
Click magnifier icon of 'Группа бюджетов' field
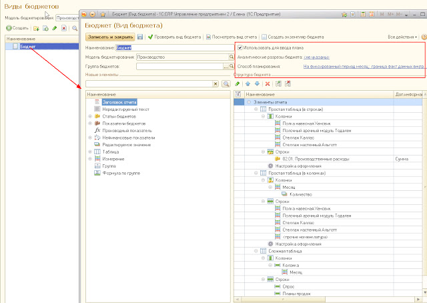coord(232,66)
